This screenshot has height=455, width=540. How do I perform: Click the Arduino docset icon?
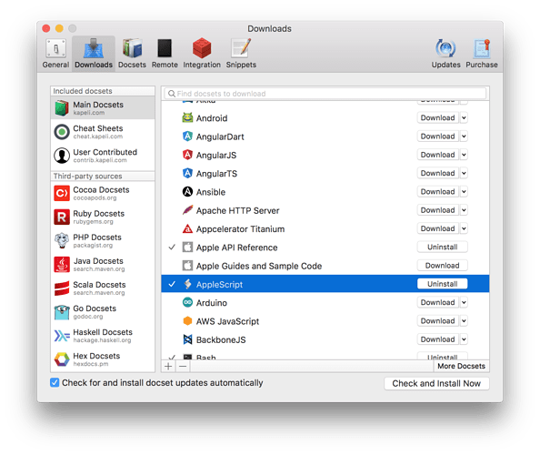point(187,302)
